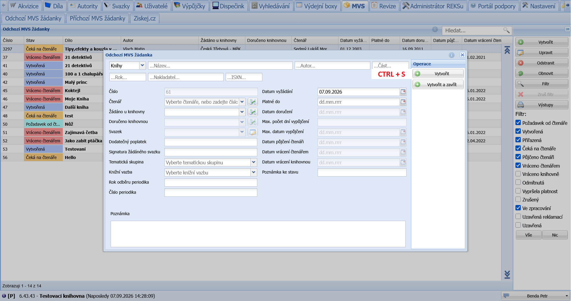Switch to Příchozí MVS žádanky tab

coord(98,18)
